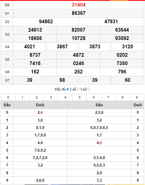
Task: Click digit filter tab 4
Action: [x=65, y=97]
